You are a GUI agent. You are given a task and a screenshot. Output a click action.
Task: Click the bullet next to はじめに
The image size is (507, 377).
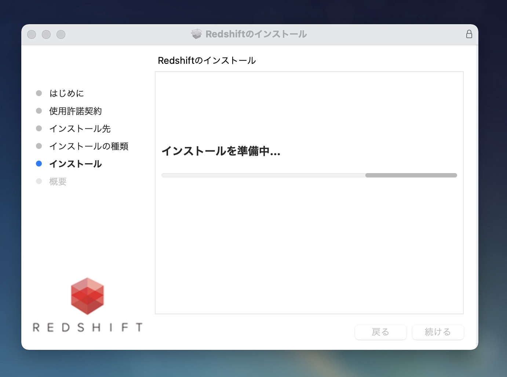[39, 93]
